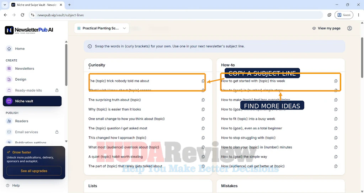This screenshot has height=193, width=364.
Task: Reload the browser page
Action: 22,15
